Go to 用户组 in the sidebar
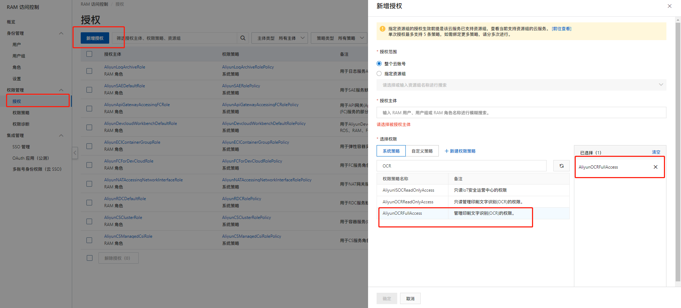This screenshot has width=681, height=308. 19,56
